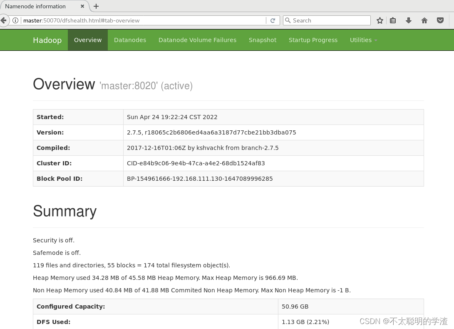Viewport: 454px width, 329px height.
Task: Save page to Pocket icon
Action: pyautogui.click(x=440, y=20)
